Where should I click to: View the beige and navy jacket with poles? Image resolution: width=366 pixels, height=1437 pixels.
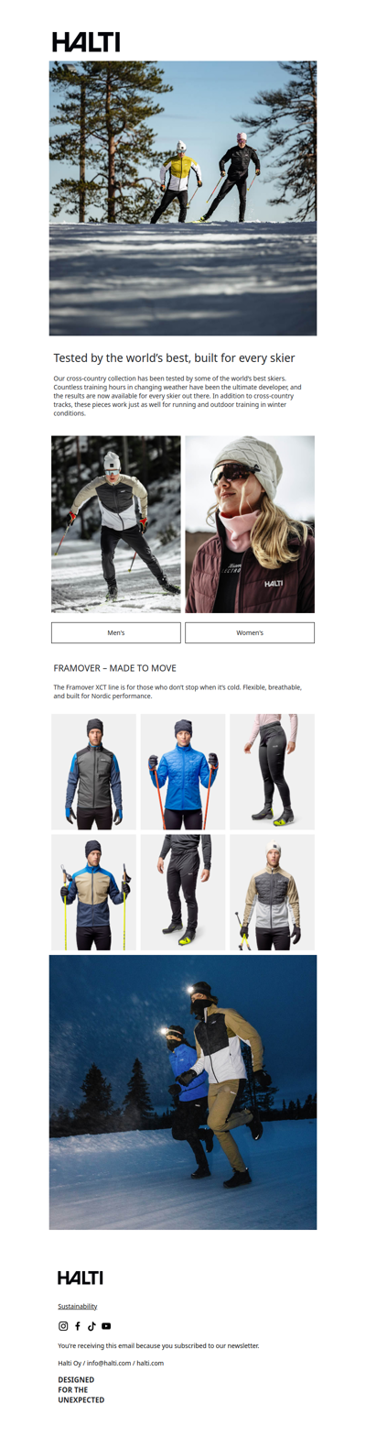click(x=93, y=892)
